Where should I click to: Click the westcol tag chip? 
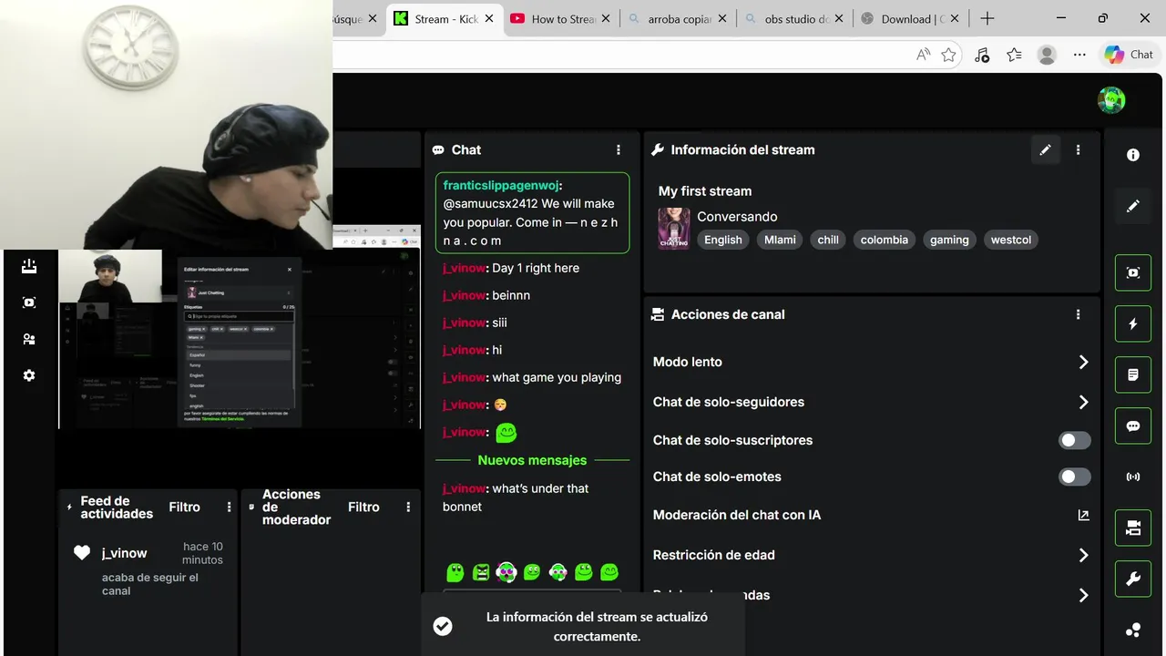point(1011,240)
